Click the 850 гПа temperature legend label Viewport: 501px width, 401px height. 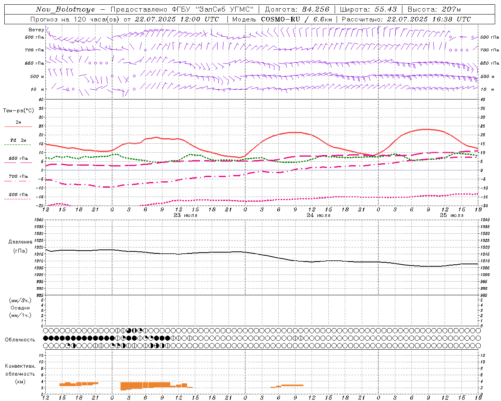18,159
